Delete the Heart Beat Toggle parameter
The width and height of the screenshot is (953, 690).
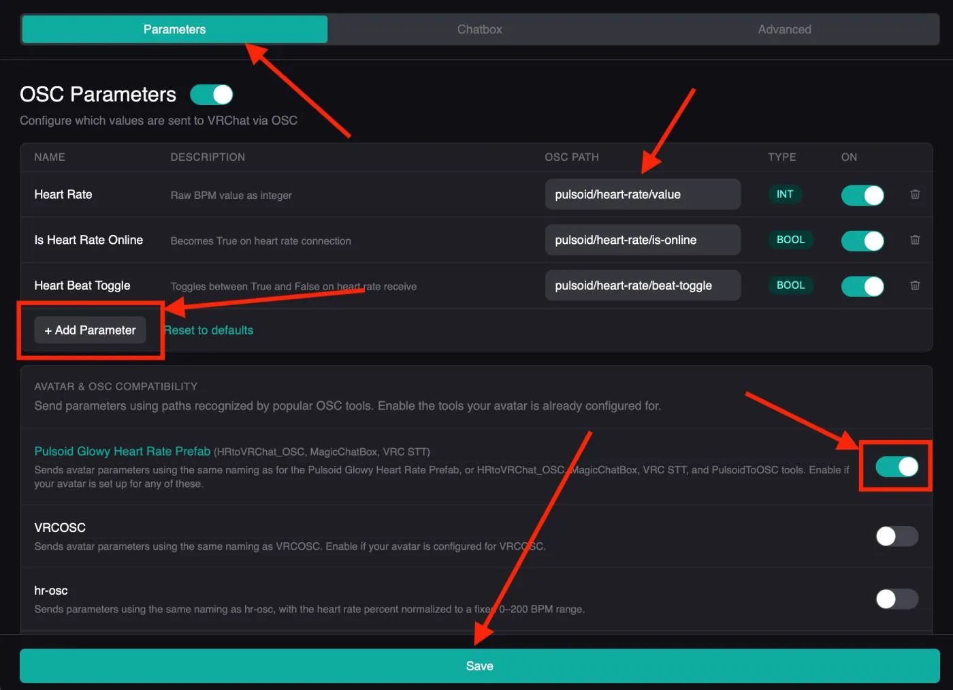pyautogui.click(x=915, y=285)
